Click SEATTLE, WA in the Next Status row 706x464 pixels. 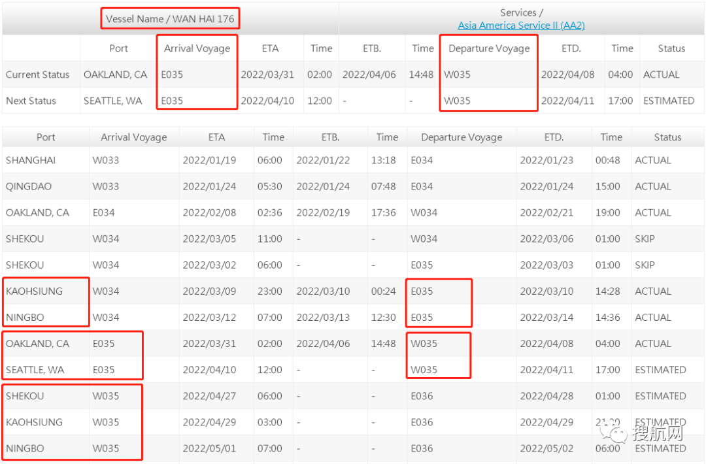click(x=112, y=101)
